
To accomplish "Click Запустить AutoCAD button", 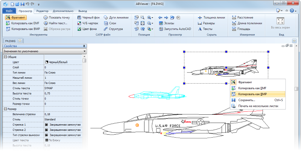I will (175, 29).
